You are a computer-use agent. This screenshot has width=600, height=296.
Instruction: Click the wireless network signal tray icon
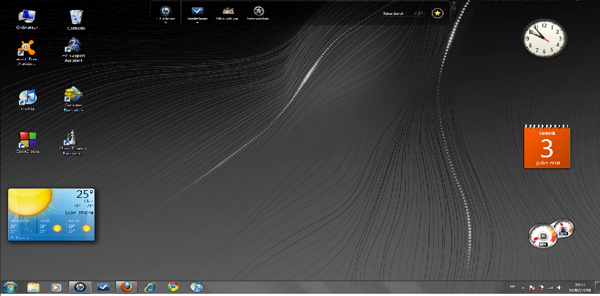coord(549,287)
